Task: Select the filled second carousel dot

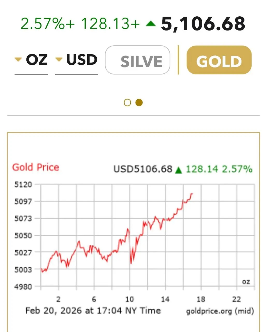Action: 139,103
